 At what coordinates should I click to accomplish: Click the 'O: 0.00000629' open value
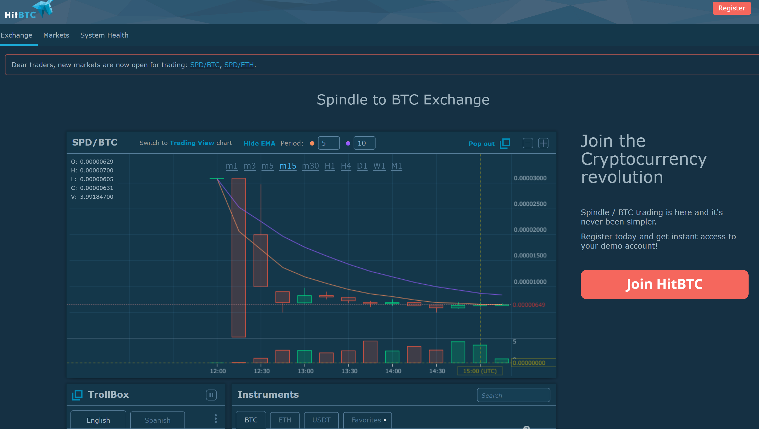click(92, 162)
